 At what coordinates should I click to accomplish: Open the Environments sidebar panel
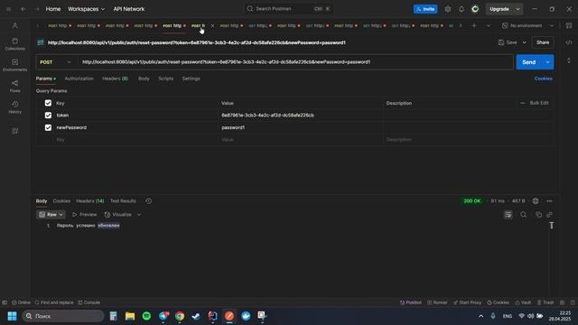click(x=14, y=65)
